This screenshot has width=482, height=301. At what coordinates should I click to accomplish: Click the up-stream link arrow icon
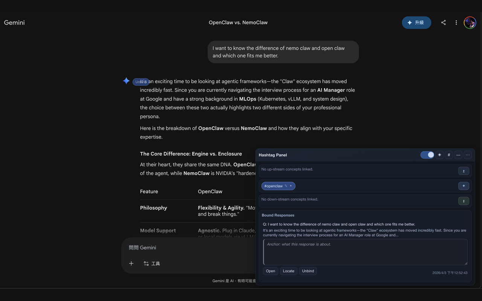(x=464, y=170)
